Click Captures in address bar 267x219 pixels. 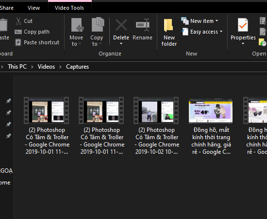pos(78,67)
